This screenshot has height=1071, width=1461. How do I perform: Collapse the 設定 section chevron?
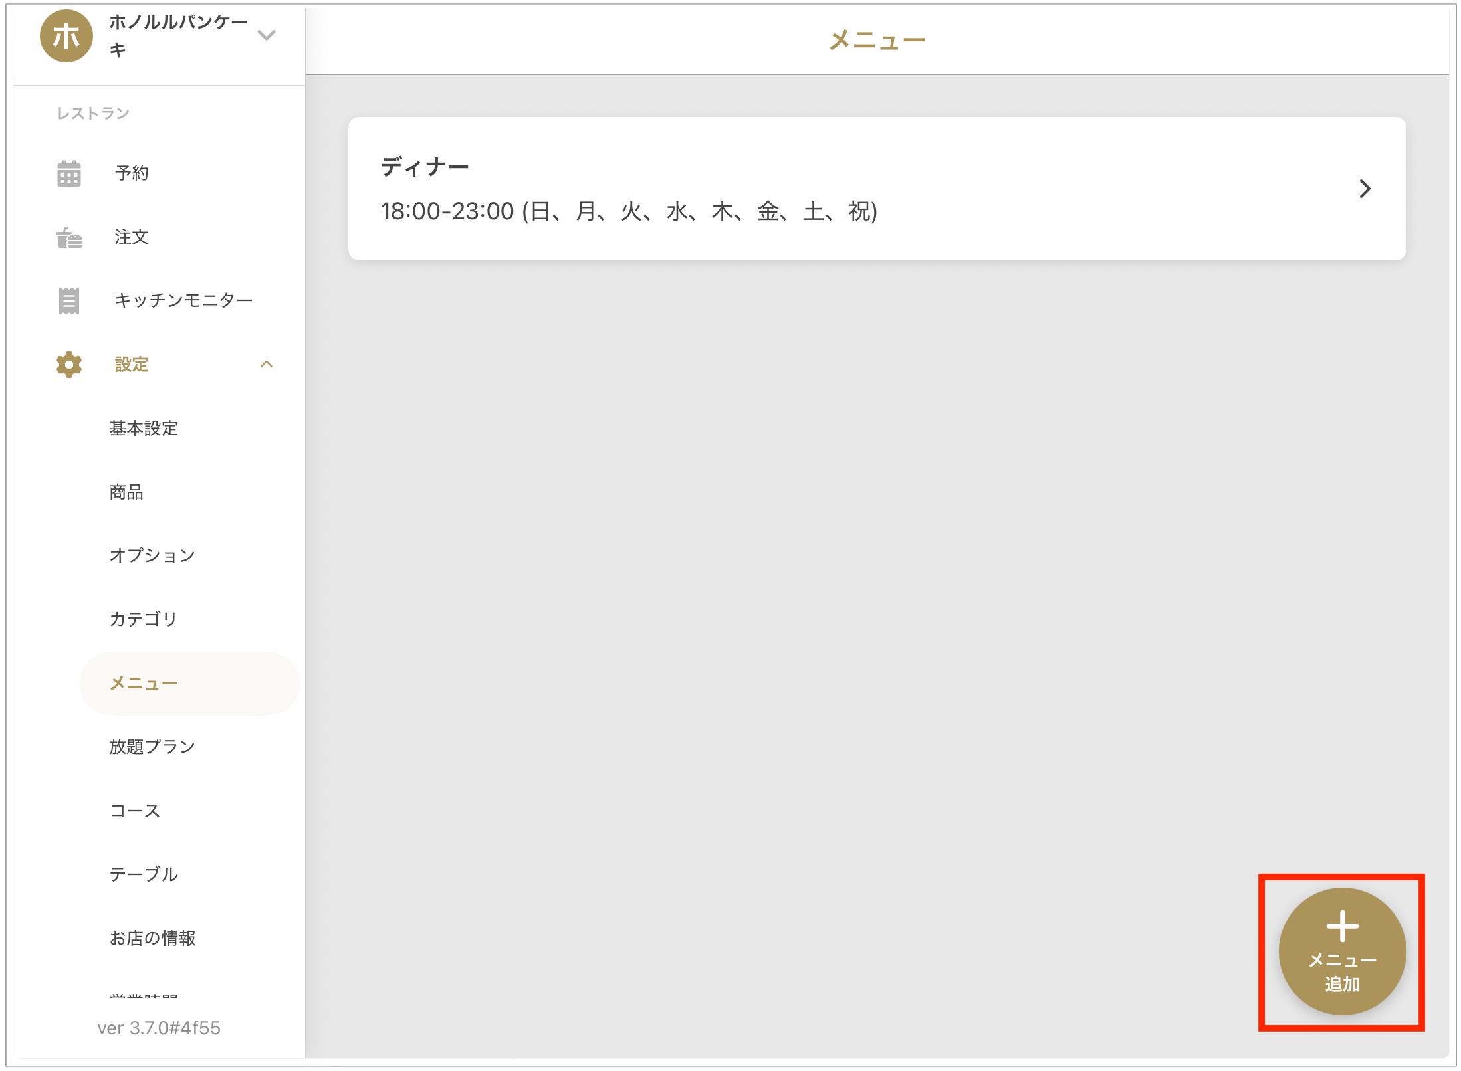click(x=267, y=364)
